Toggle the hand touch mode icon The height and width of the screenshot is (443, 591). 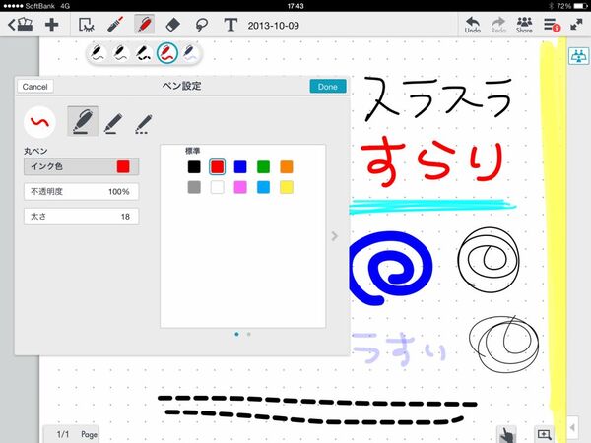click(x=506, y=435)
